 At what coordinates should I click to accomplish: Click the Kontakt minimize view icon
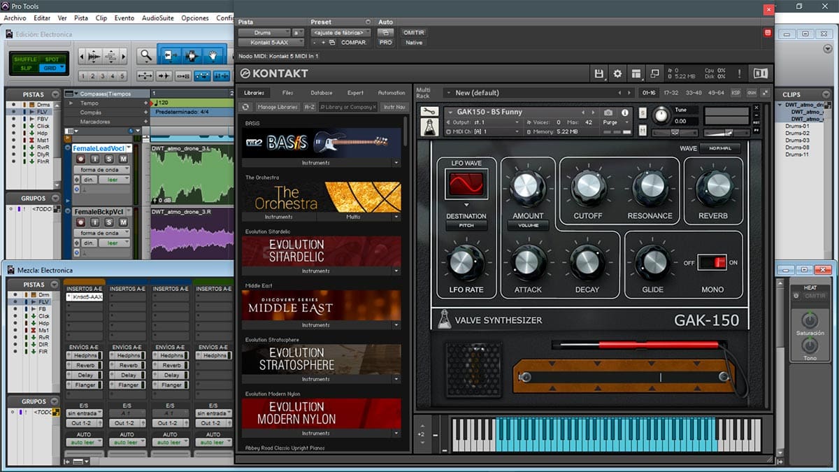[654, 73]
